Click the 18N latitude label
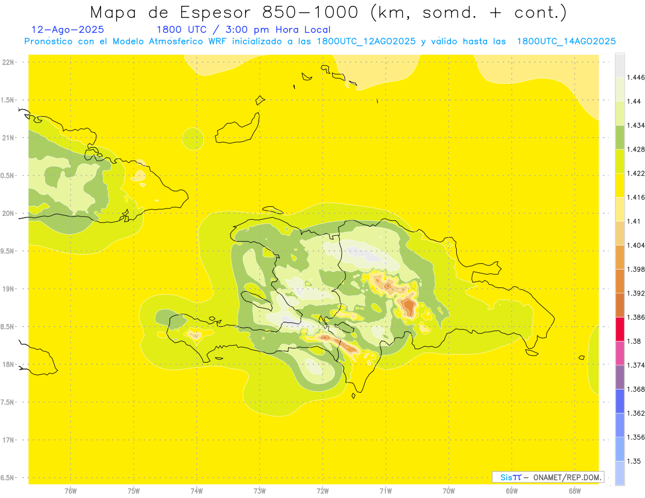 [9, 364]
